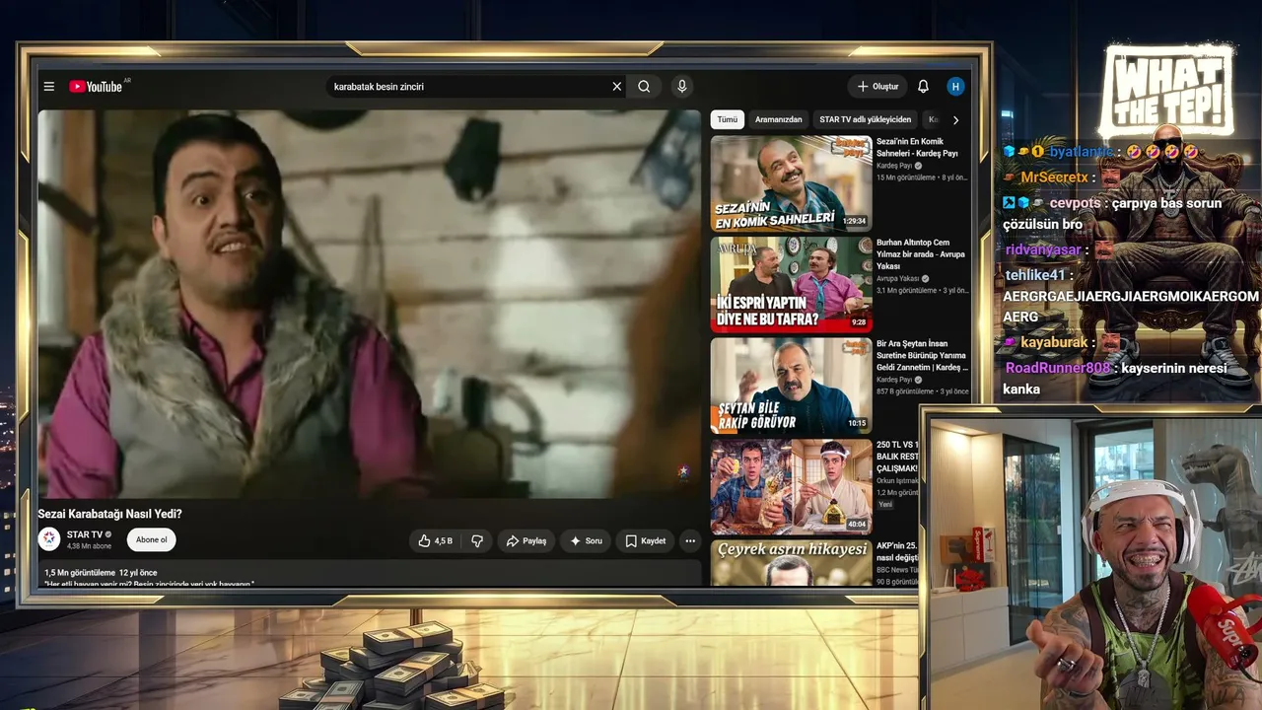
Task: Click the magnifying glass search button
Action: click(x=644, y=87)
